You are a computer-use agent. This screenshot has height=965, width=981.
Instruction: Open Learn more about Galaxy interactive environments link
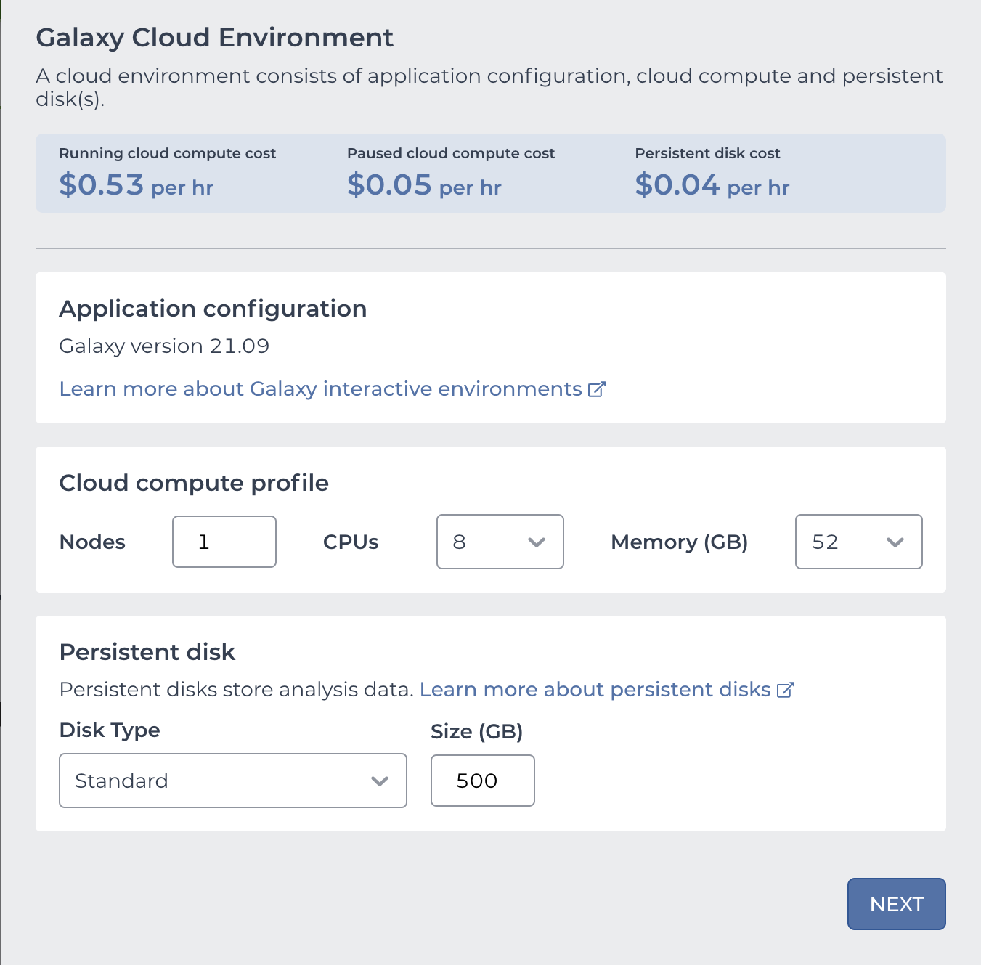tap(332, 389)
